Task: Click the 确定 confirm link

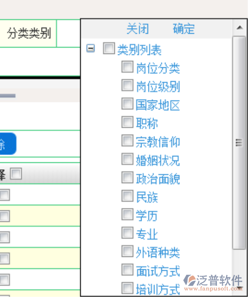Action: [184, 29]
